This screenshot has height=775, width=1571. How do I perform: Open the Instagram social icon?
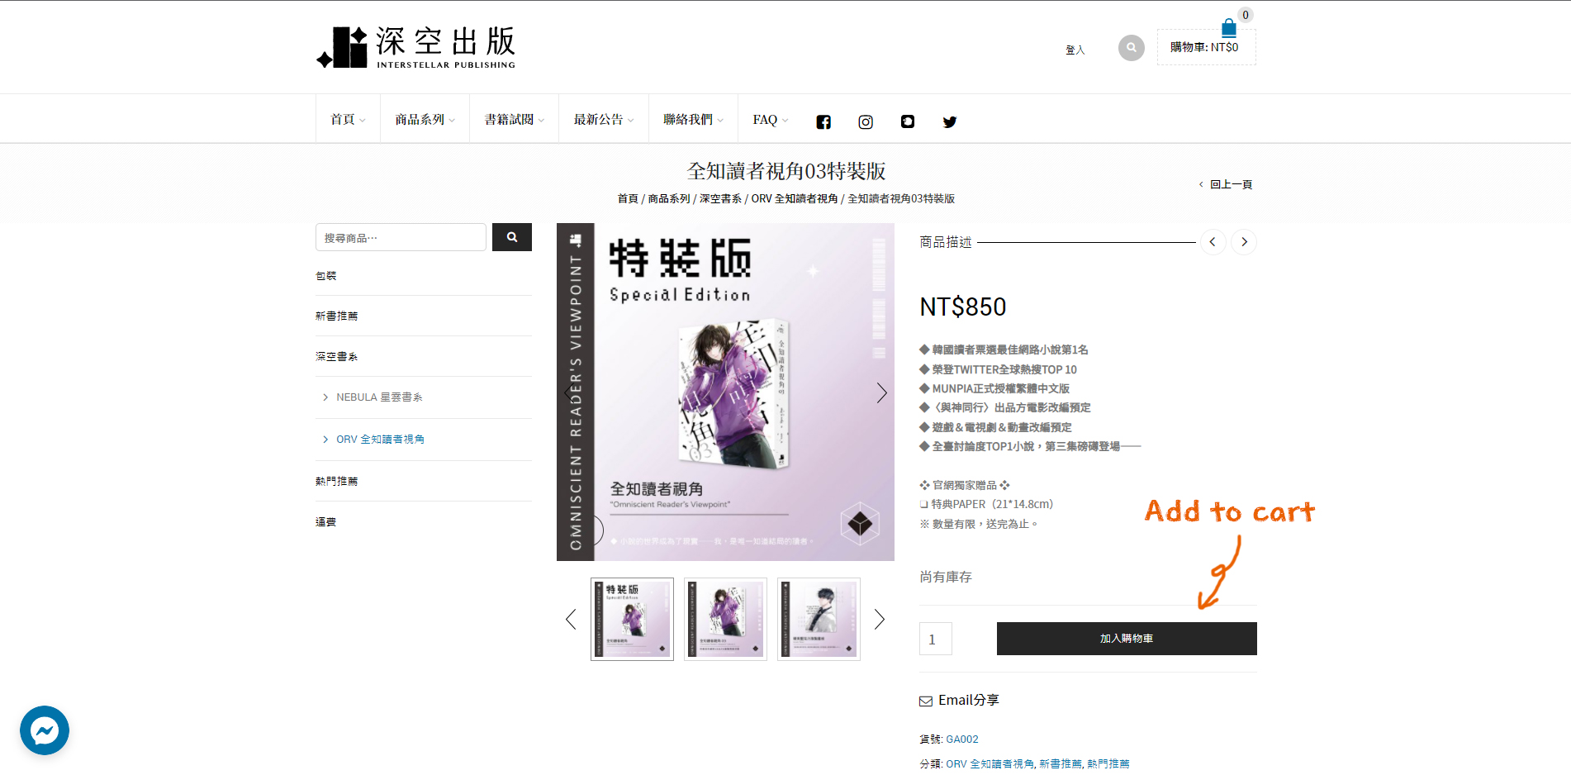tap(866, 121)
